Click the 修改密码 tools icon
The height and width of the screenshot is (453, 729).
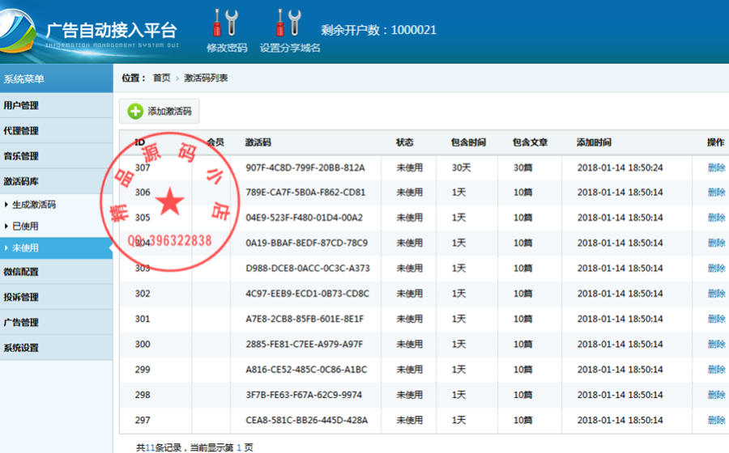coord(225,23)
